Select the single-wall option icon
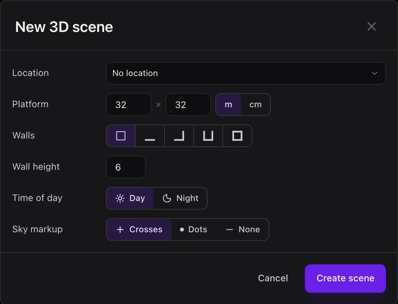The width and height of the screenshot is (398, 304). pyautogui.click(x=150, y=136)
